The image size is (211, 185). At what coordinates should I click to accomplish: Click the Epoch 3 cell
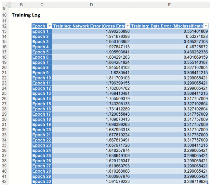tap(42, 42)
